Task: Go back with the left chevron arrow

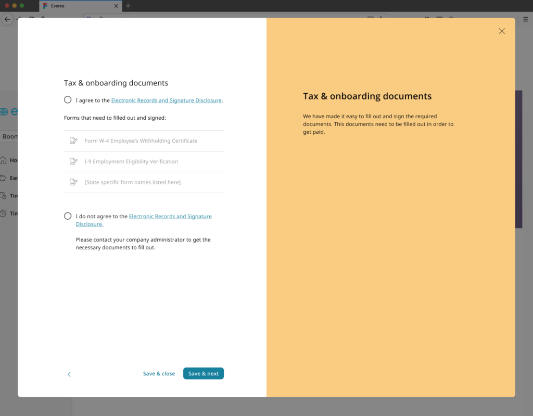Action: click(x=69, y=374)
